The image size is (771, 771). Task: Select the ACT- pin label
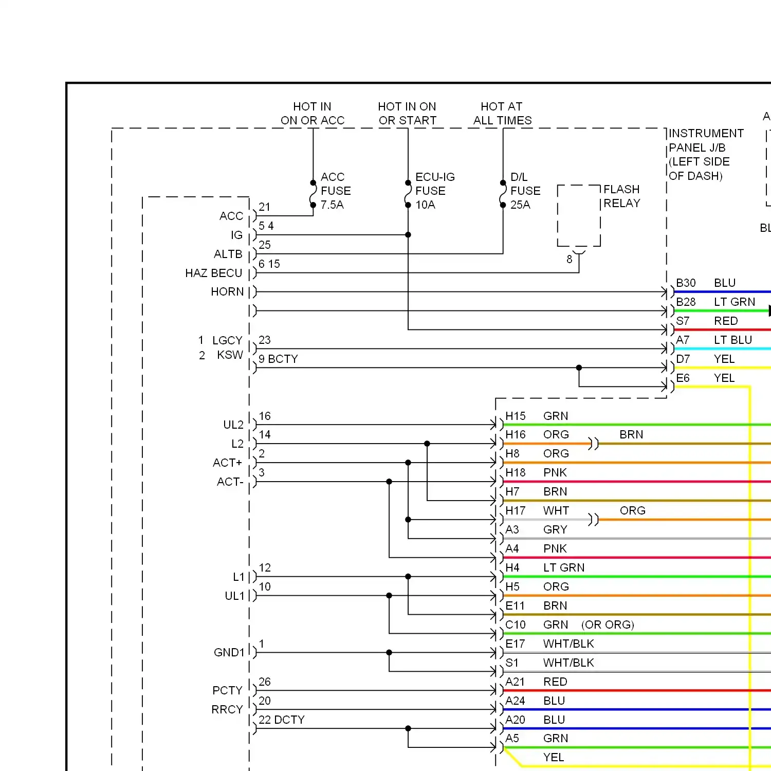tap(230, 482)
